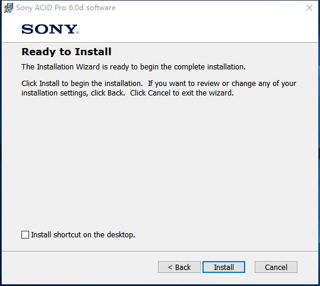Click the SONY logo in the header
Screen dimensions: 320x286
tap(50, 29)
